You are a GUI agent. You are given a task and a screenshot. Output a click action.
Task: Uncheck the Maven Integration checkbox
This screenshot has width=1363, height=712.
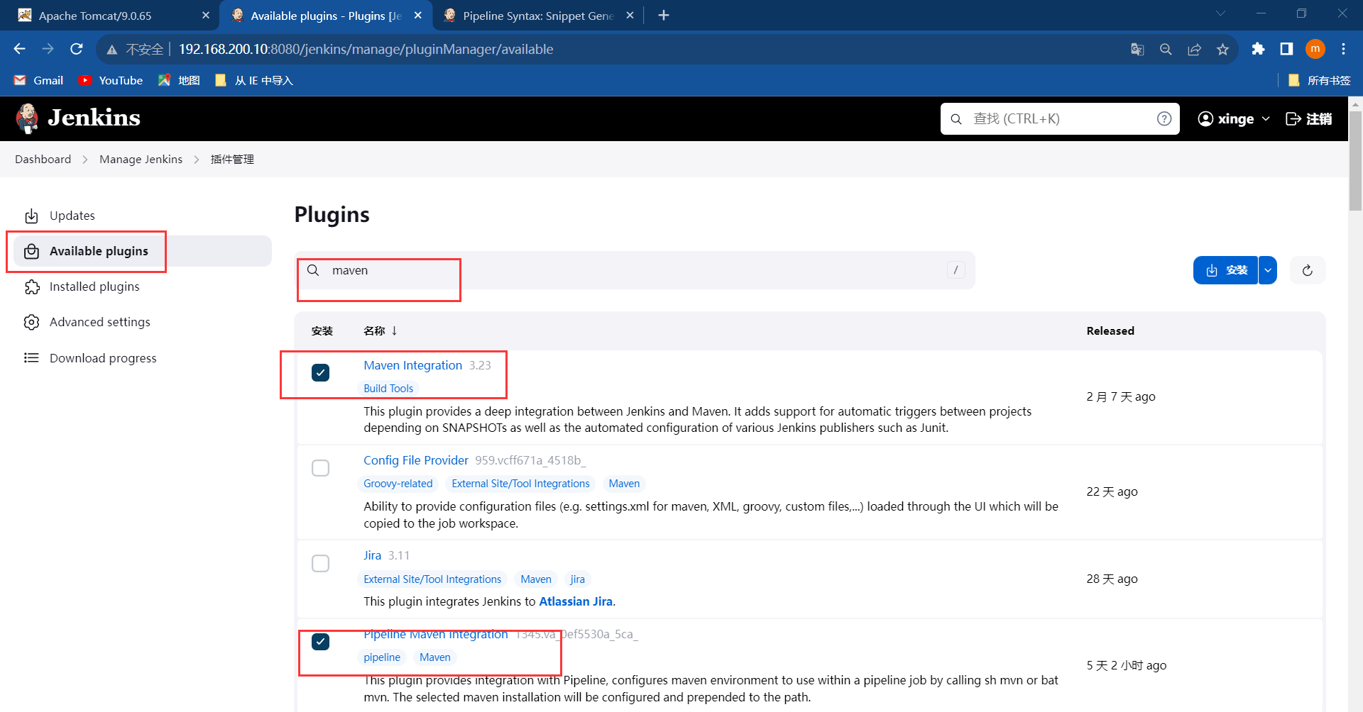321,372
